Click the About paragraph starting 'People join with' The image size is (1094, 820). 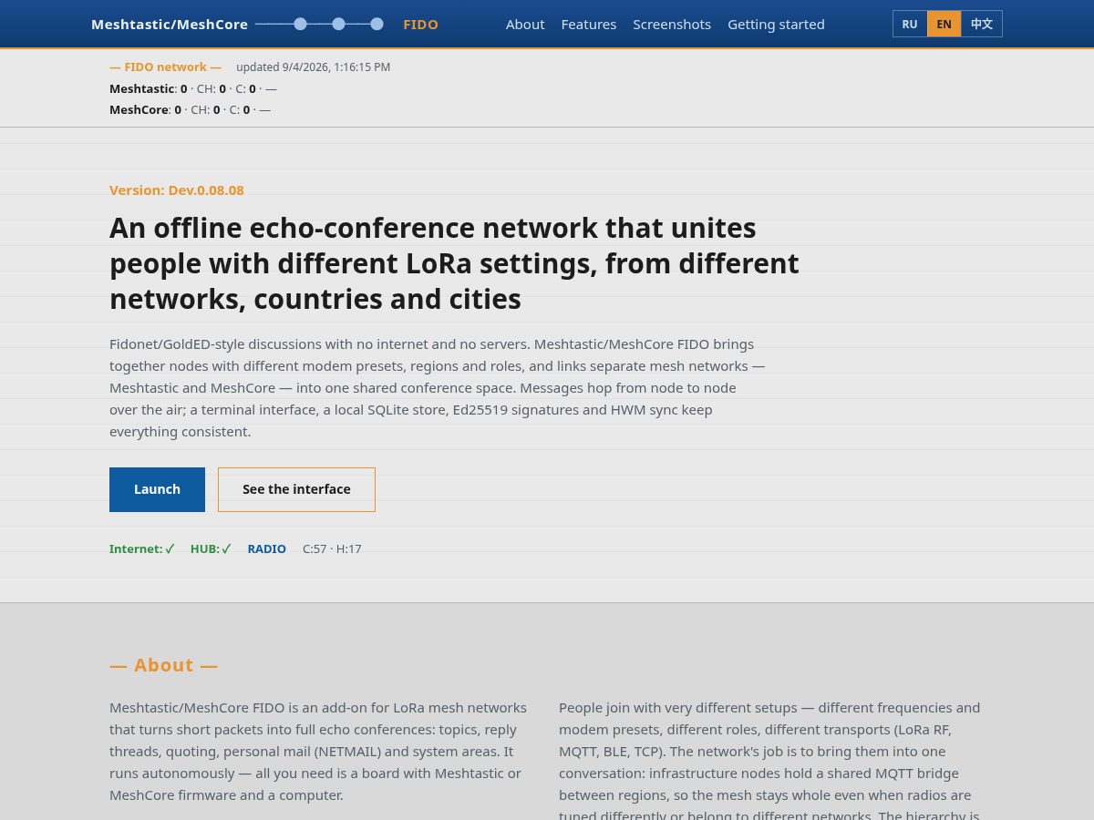(769, 758)
